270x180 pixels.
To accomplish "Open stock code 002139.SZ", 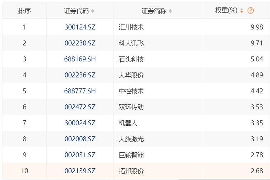I will point(80,171).
